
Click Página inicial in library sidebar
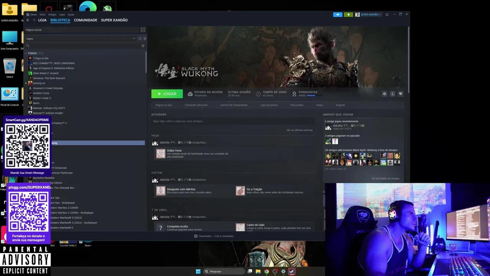34,30
